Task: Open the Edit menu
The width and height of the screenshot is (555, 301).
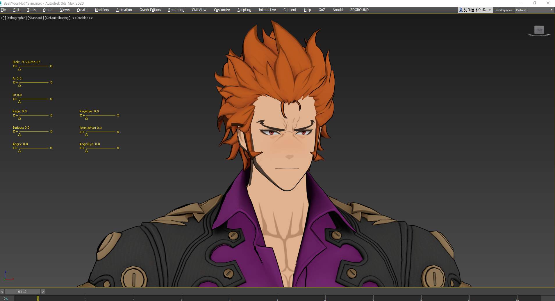Action: pyautogui.click(x=16, y=10)
